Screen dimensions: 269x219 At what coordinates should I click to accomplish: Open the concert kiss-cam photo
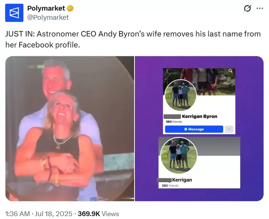point(70,128)
